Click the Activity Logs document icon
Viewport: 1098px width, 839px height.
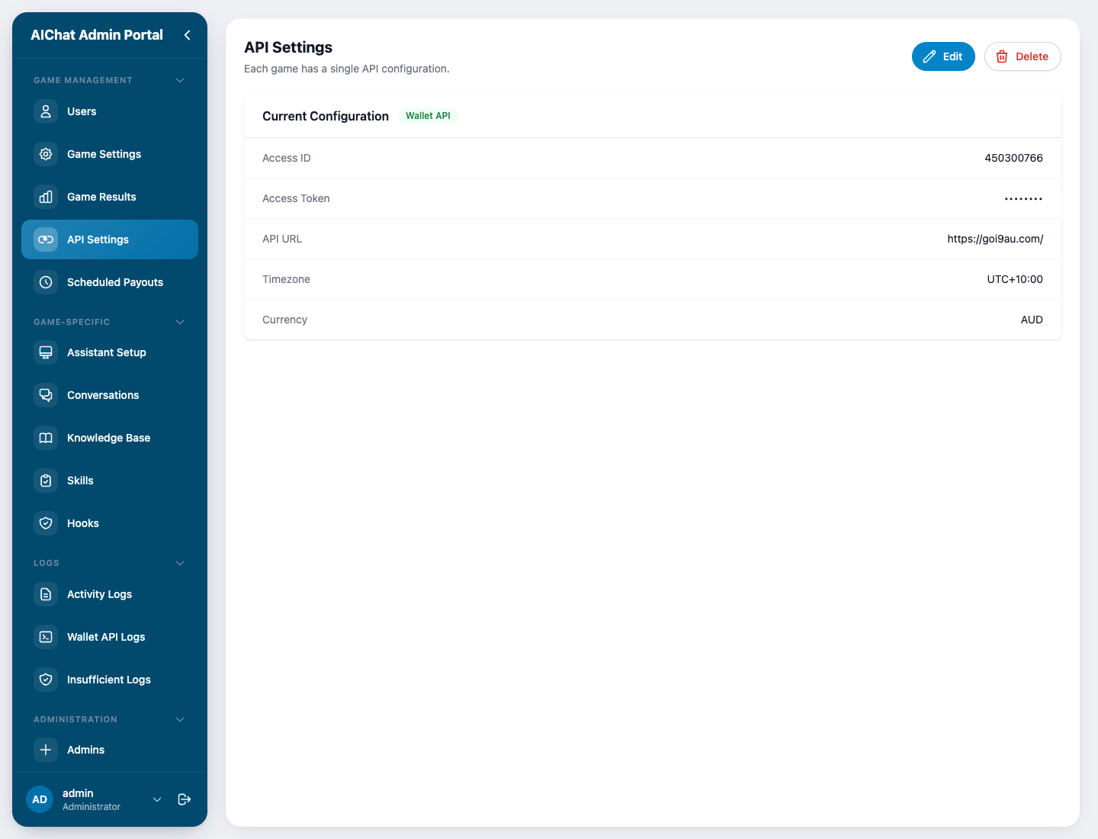[x=46, y=594]
